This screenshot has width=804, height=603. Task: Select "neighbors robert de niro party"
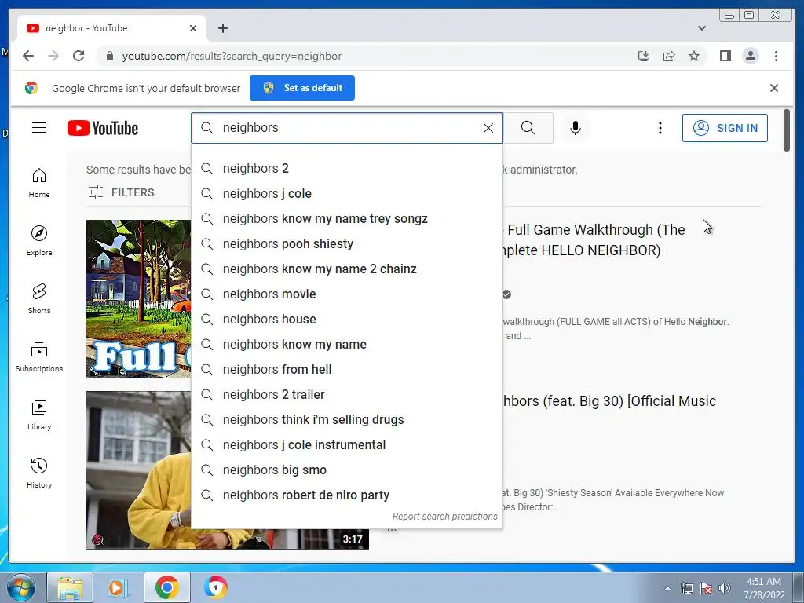(x=347, y=495)
